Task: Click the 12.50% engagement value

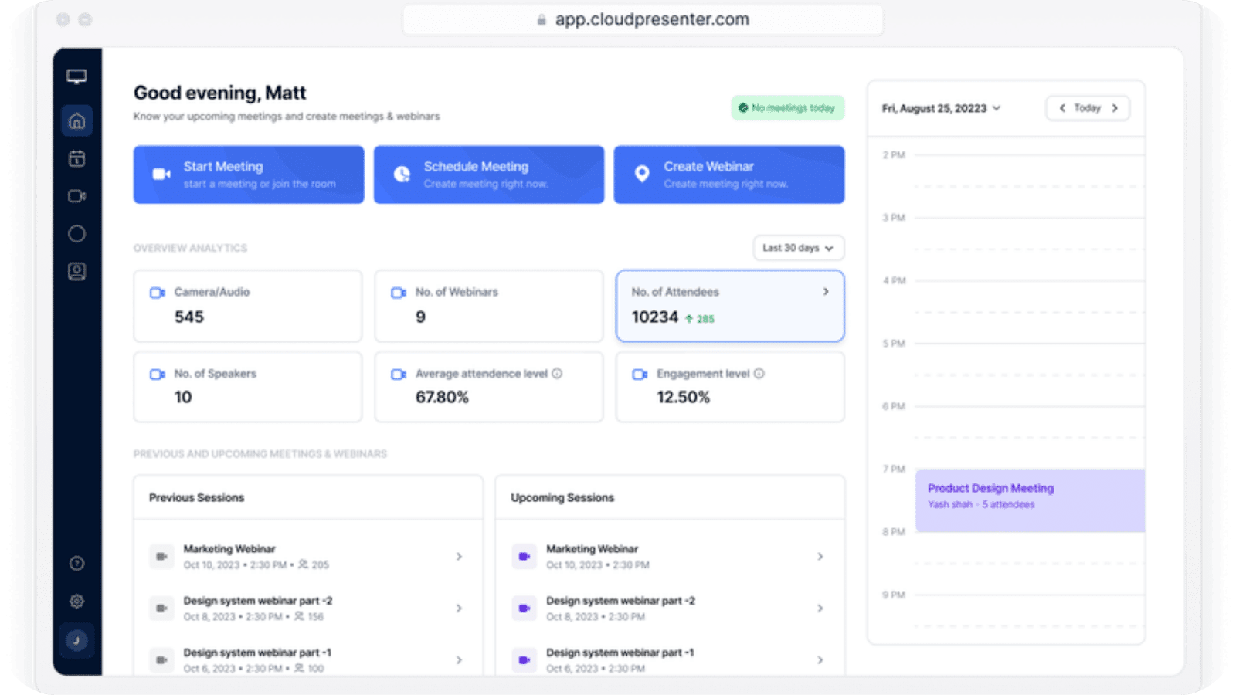Action: click(x=683, y=398)
